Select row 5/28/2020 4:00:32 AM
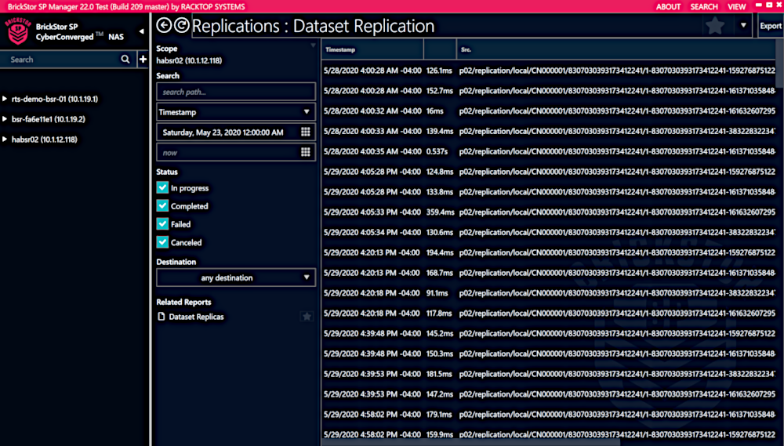This screenshot has height=446, width=784. click(549, 111)
